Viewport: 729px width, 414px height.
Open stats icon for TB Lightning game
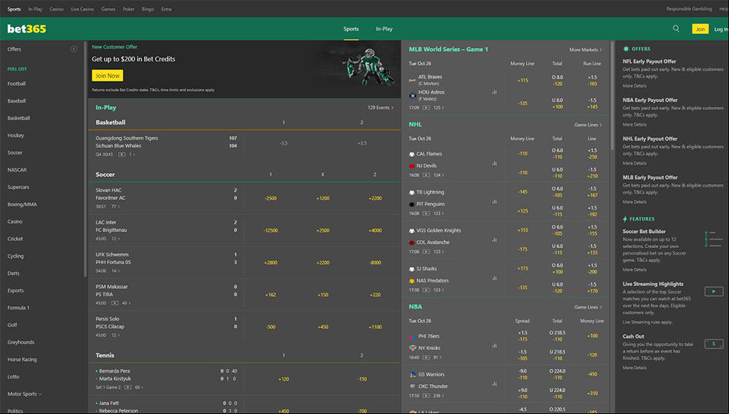coord(494,202)
